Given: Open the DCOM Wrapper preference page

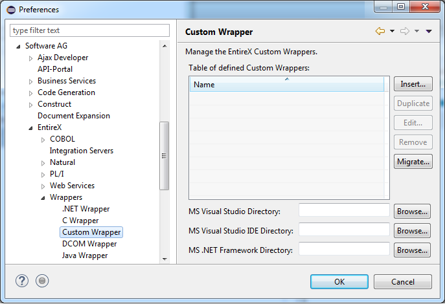Looking at the screenshot, I should [89, 244].
